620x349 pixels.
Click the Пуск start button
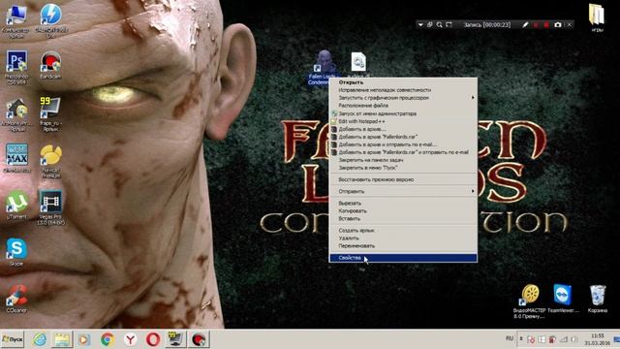click(x=13, y=339)
